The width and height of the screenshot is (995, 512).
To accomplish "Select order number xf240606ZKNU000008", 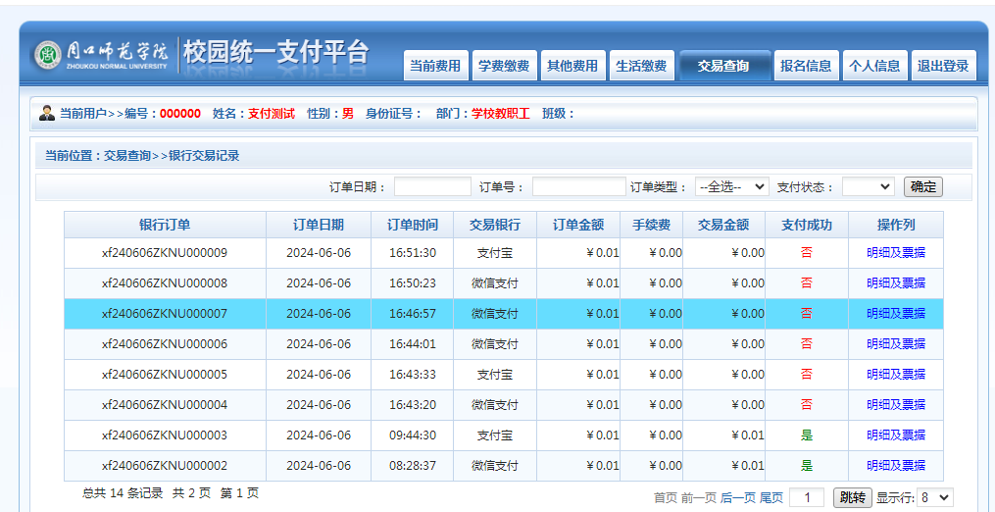I will 165,283.
